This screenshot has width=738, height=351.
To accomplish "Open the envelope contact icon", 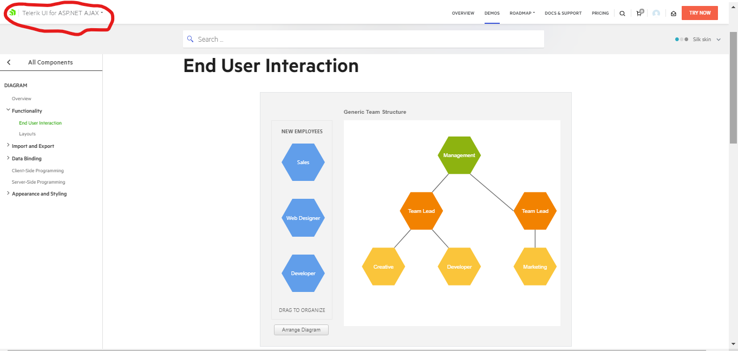I will tap(673, 14).
